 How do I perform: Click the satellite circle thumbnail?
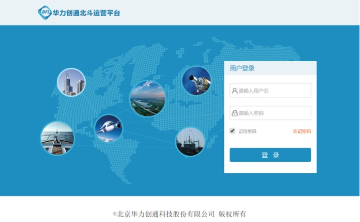click(196, 81)
